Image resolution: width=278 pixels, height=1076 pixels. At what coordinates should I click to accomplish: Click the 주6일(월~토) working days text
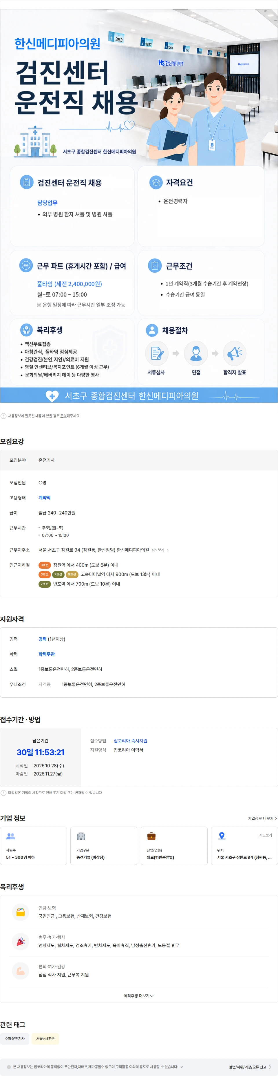pyautogui.click(x=52, y=528)
